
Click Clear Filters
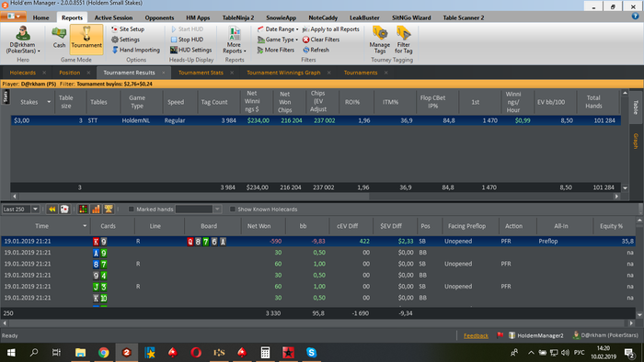click(x=321, y=40)
